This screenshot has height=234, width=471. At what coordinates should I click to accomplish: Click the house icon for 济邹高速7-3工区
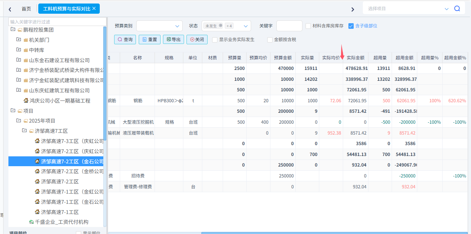click(x=37, y=141)
